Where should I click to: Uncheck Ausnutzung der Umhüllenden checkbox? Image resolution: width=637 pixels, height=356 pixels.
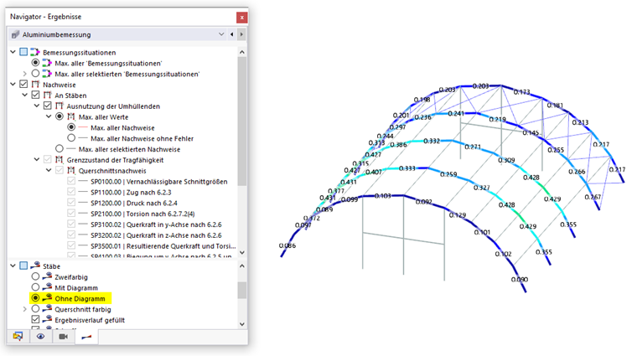pos(47,106)
